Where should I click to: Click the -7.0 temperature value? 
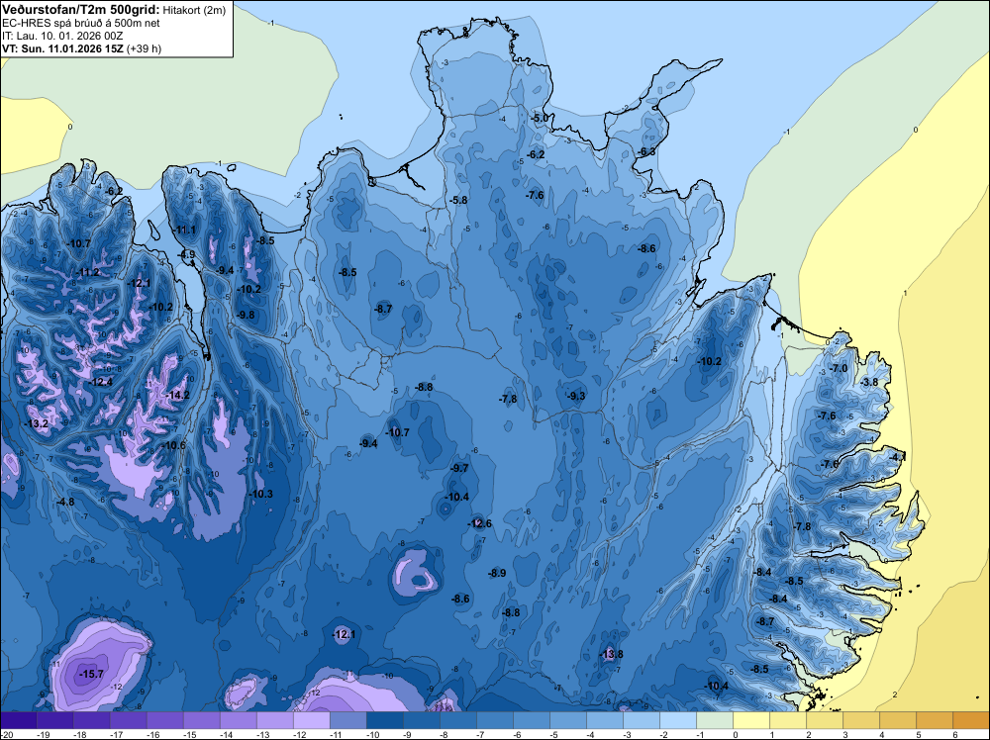click(x=839, y=368)
